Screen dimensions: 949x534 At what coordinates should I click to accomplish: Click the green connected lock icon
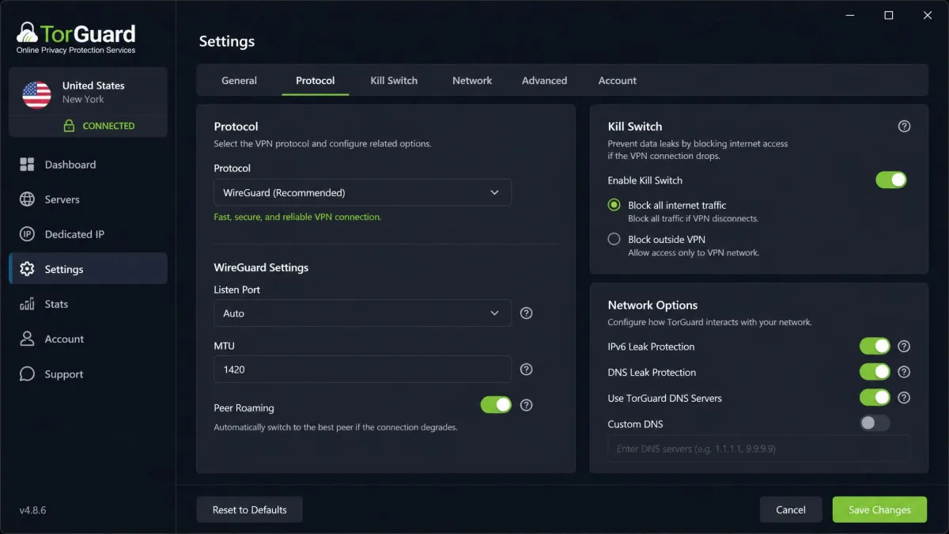pos(69,126)
